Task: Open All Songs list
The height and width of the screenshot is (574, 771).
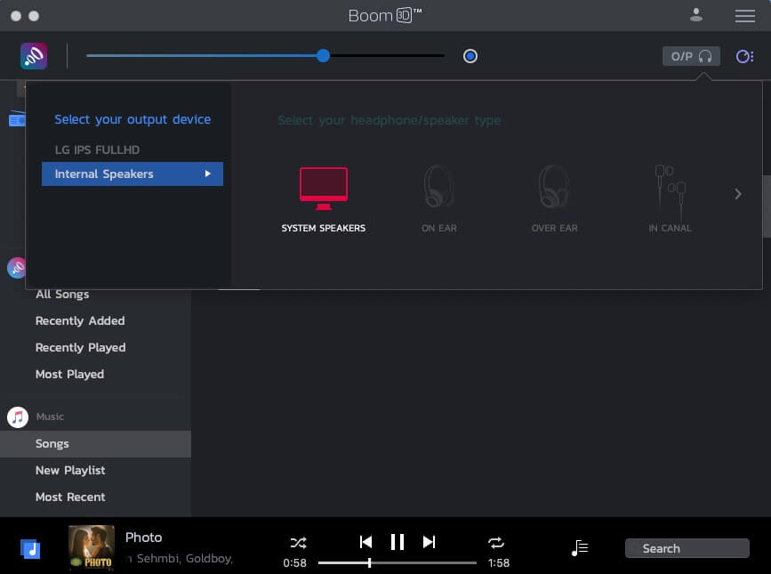Action: [62, 295]
